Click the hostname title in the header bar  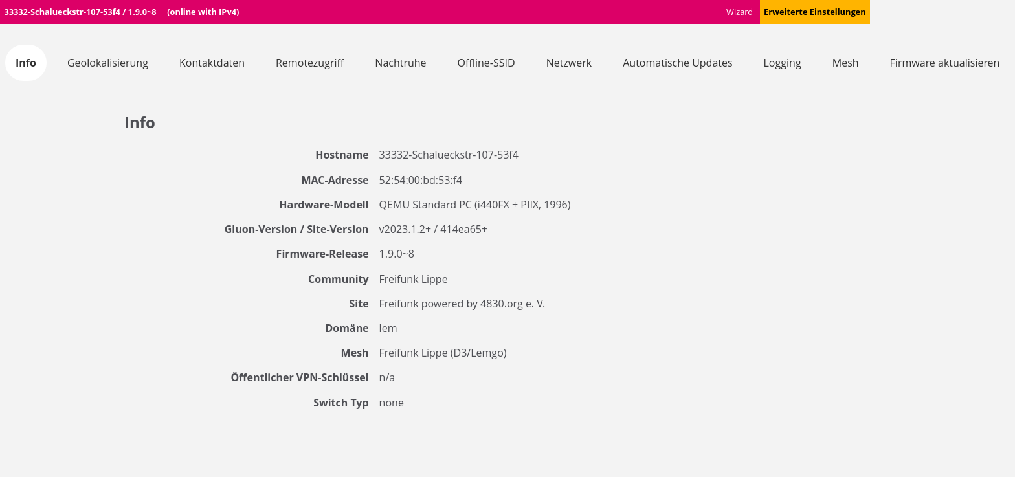pos(80,12)
